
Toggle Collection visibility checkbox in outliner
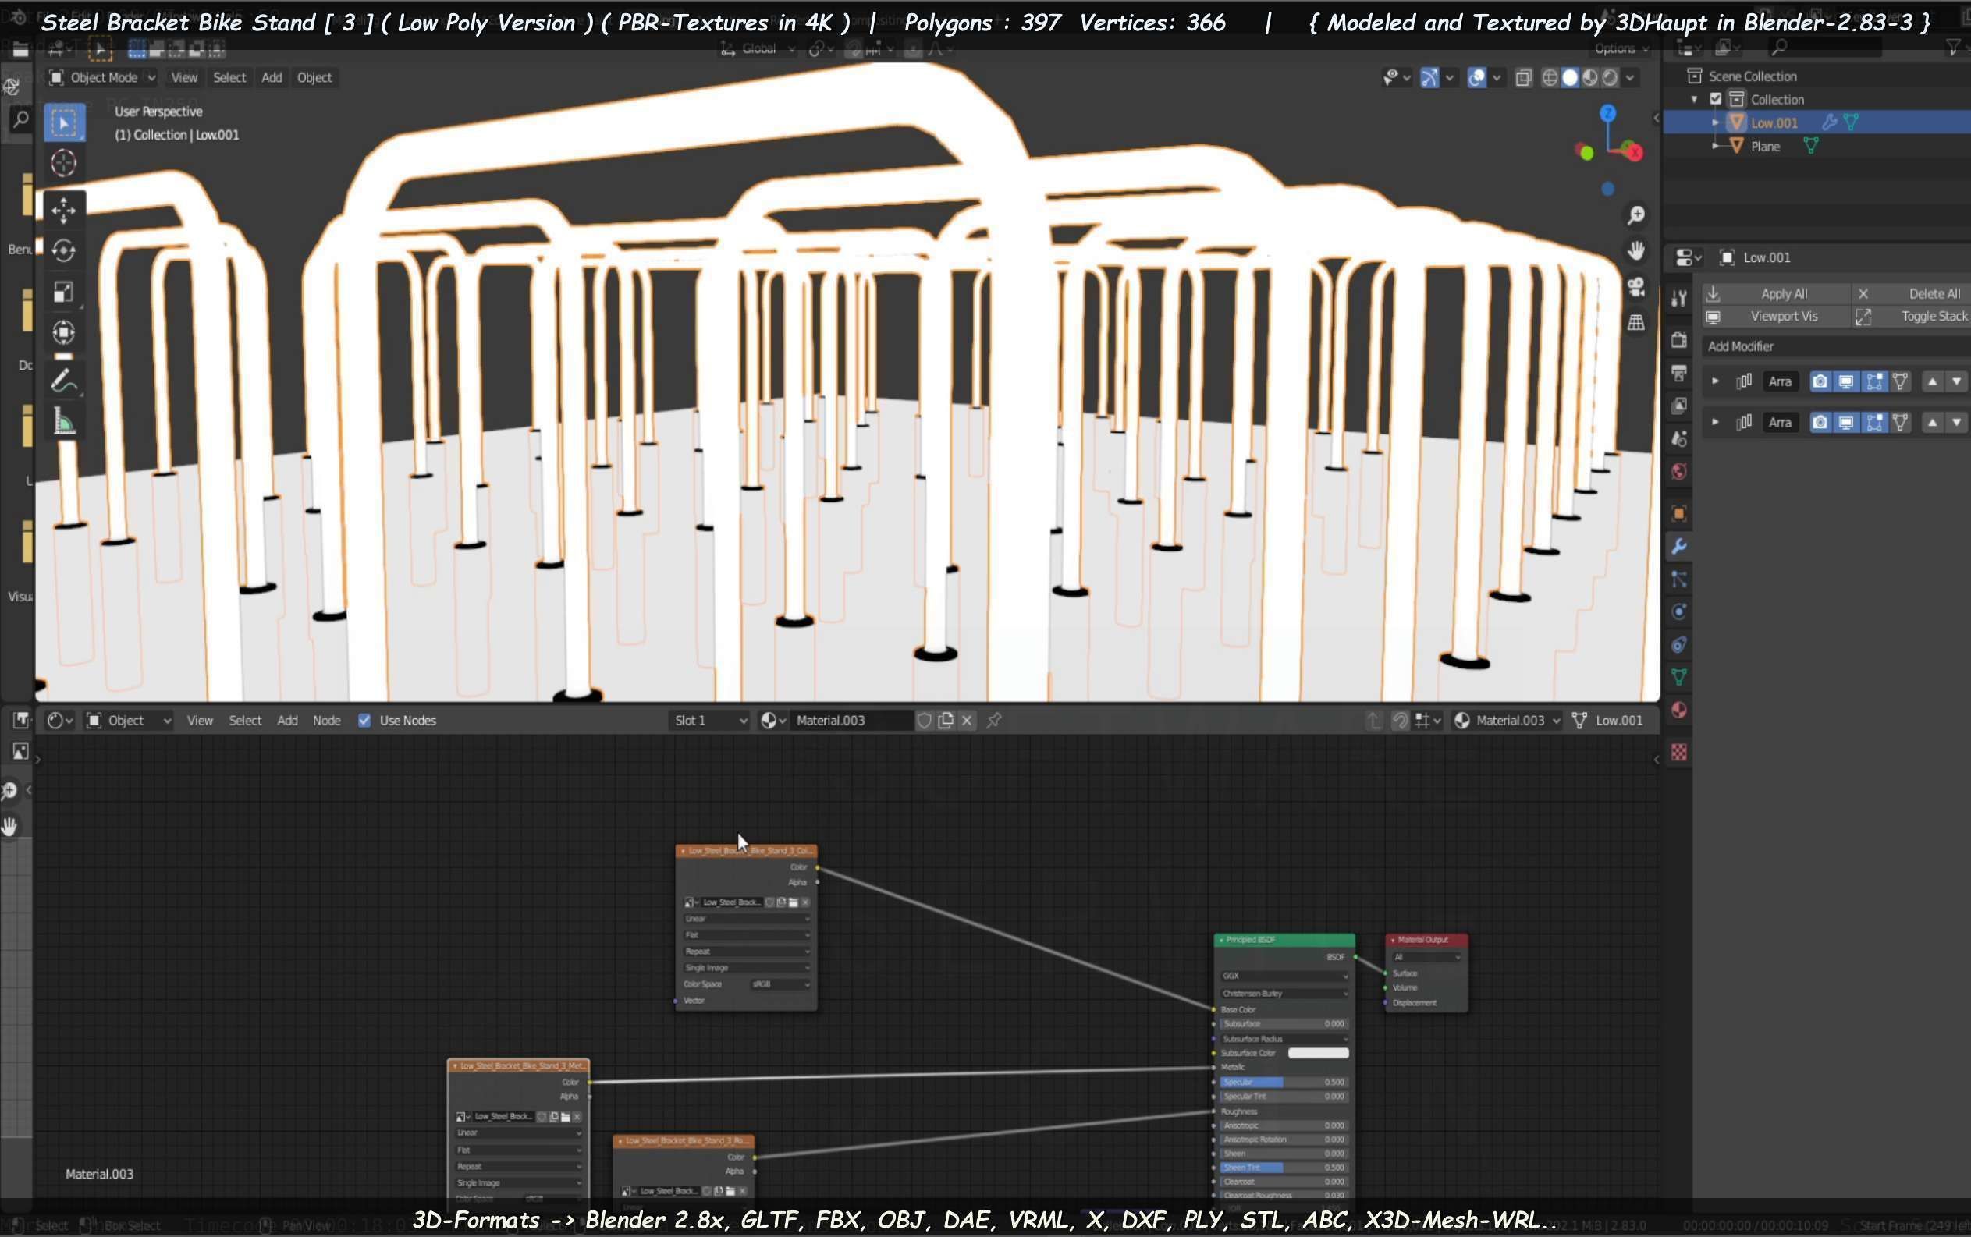pyautogui.click(x=1716, y=99)
